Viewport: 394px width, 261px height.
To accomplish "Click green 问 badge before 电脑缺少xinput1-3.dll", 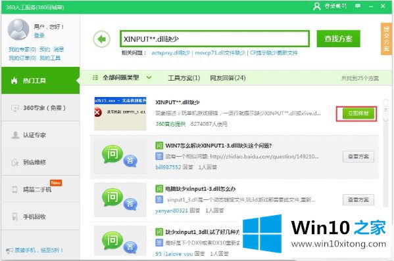I will 159,189.
